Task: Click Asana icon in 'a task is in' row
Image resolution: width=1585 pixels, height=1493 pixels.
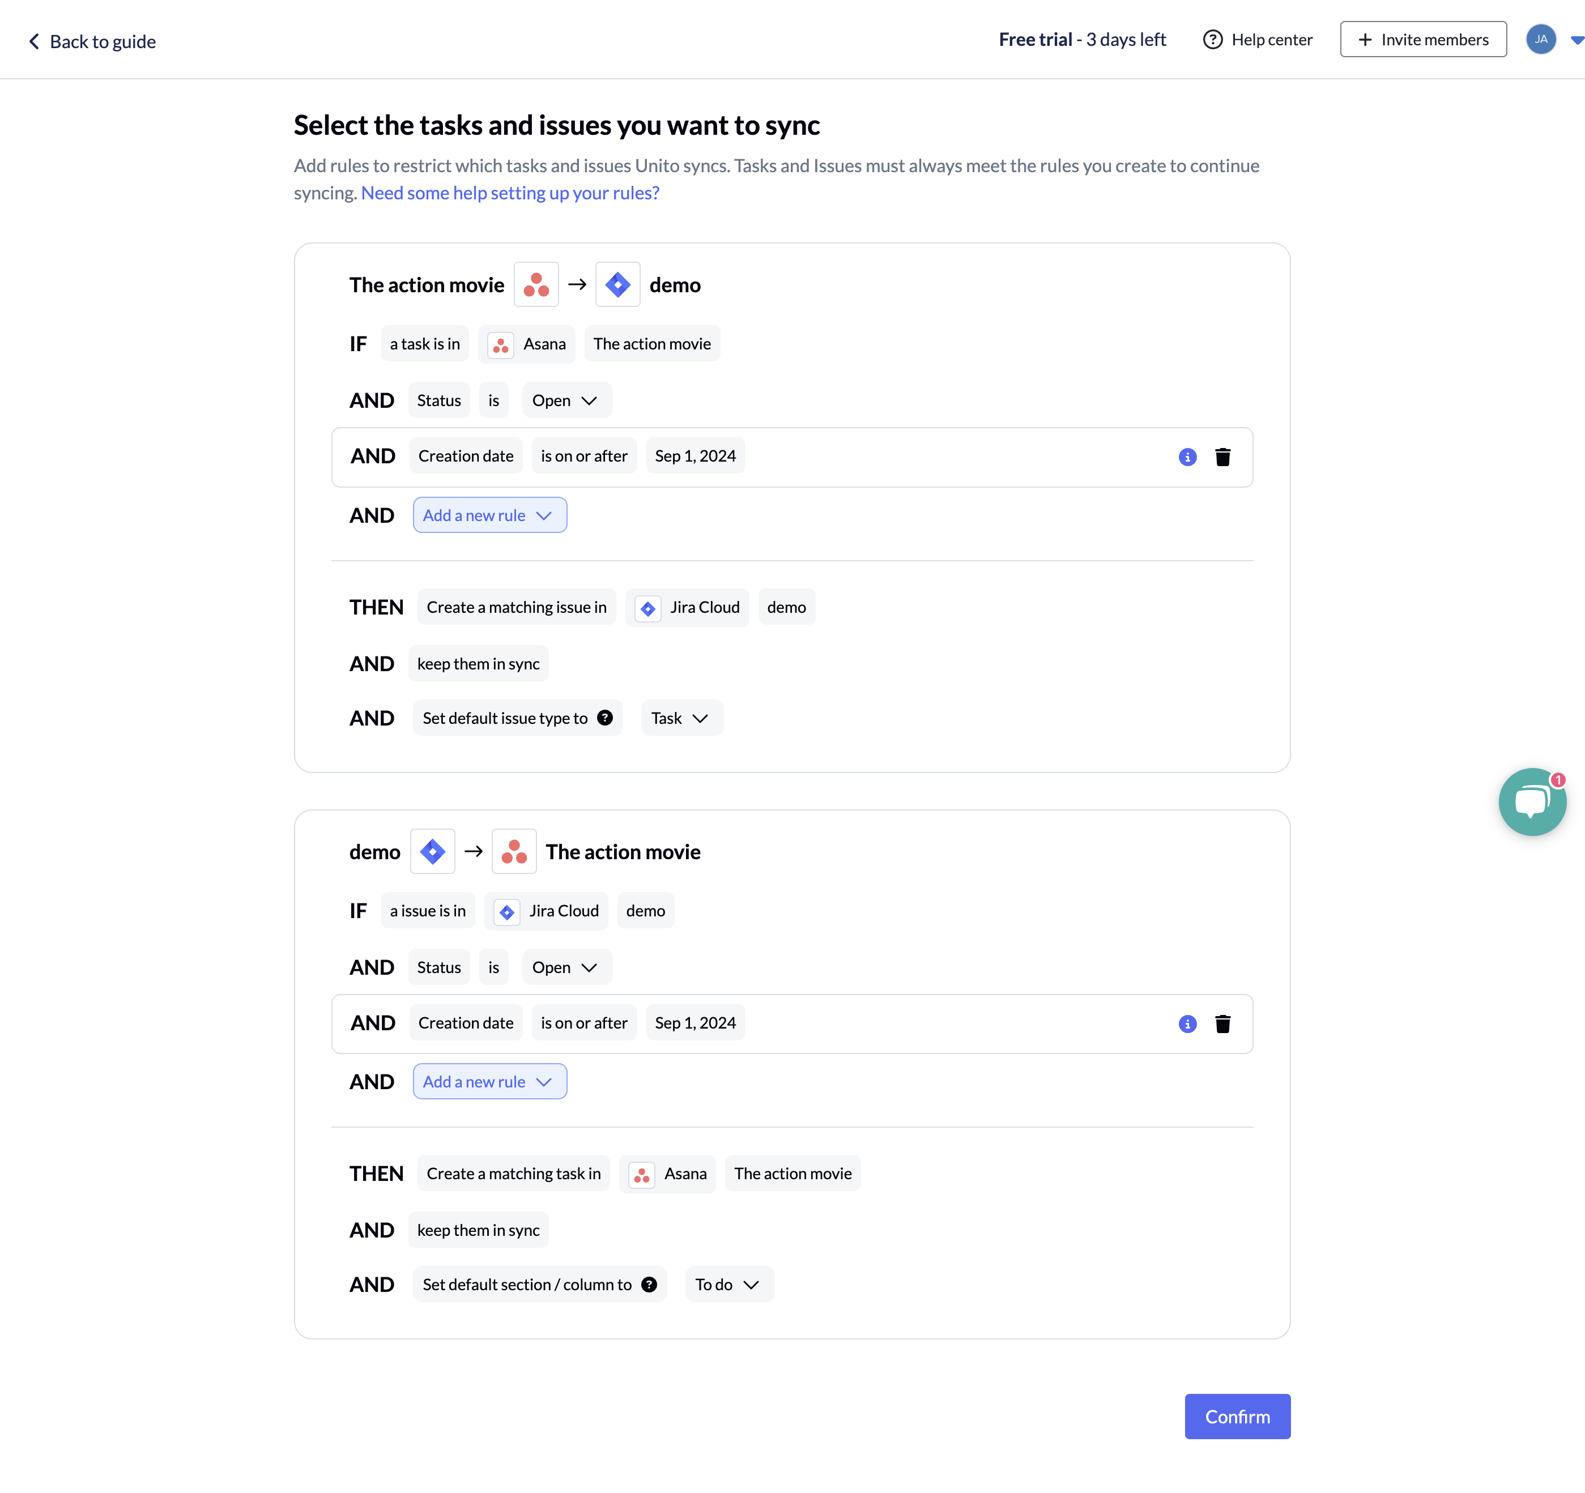Action: (501, 344)
